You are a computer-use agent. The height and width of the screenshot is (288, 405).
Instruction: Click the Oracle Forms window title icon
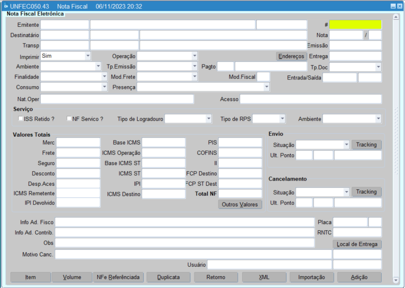(6, 6)
